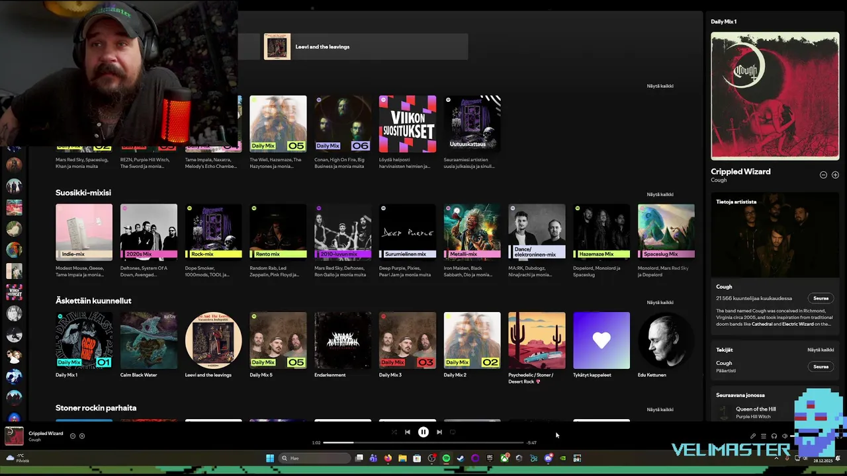
Task: Open the queue icon in player bar
Action: pyautogui.click(x=763, y=436)
